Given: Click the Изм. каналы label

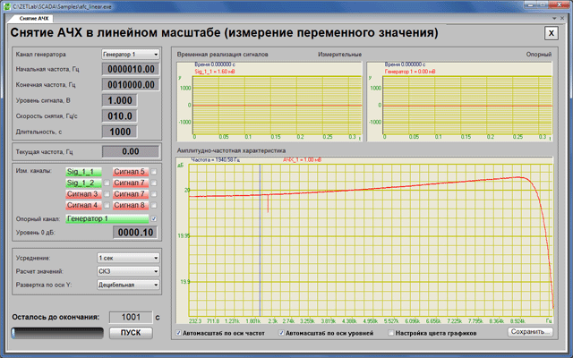Looking at the screenshot, I should tap(34, 171).
